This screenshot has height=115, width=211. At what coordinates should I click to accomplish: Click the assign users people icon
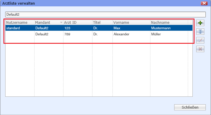coord(200,32)
